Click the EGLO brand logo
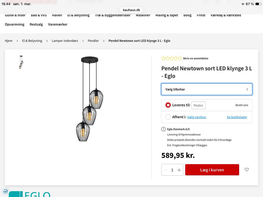263x197 pixels. click(x=30, y=194)
